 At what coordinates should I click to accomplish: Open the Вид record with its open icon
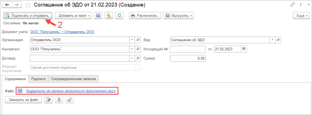click(278, 40)
